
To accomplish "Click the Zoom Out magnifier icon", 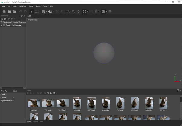I will coord(73,11).
